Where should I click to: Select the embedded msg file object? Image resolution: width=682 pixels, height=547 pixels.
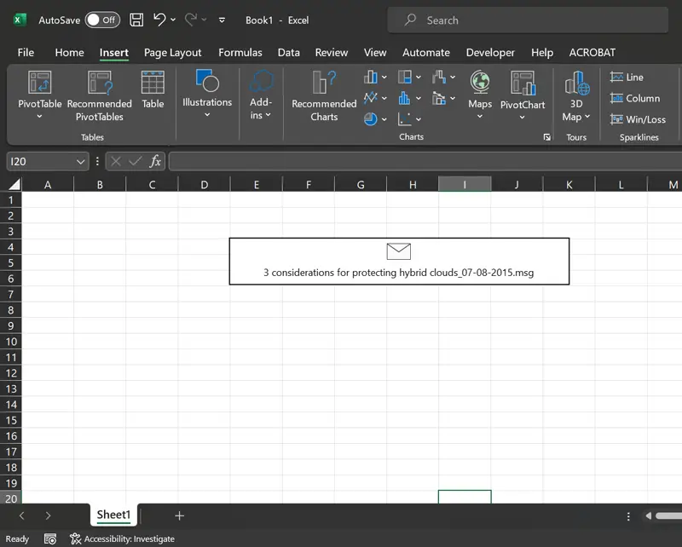click(398, 261)
